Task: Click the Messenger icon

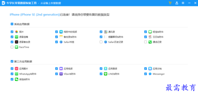Action: 150,74
